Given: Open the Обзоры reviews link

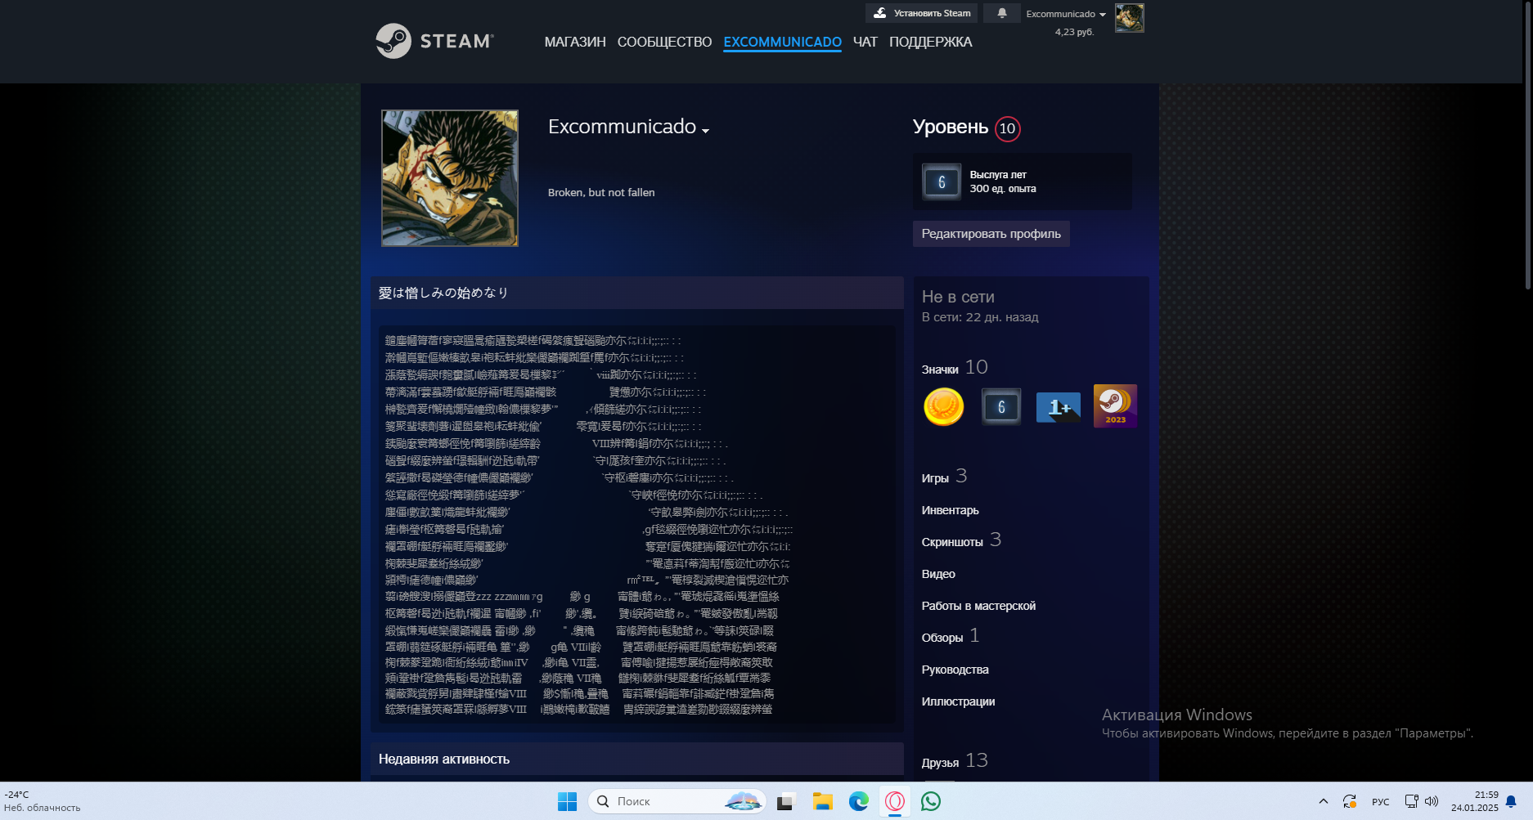Looking at the screenshot, I should coord(942,638).
